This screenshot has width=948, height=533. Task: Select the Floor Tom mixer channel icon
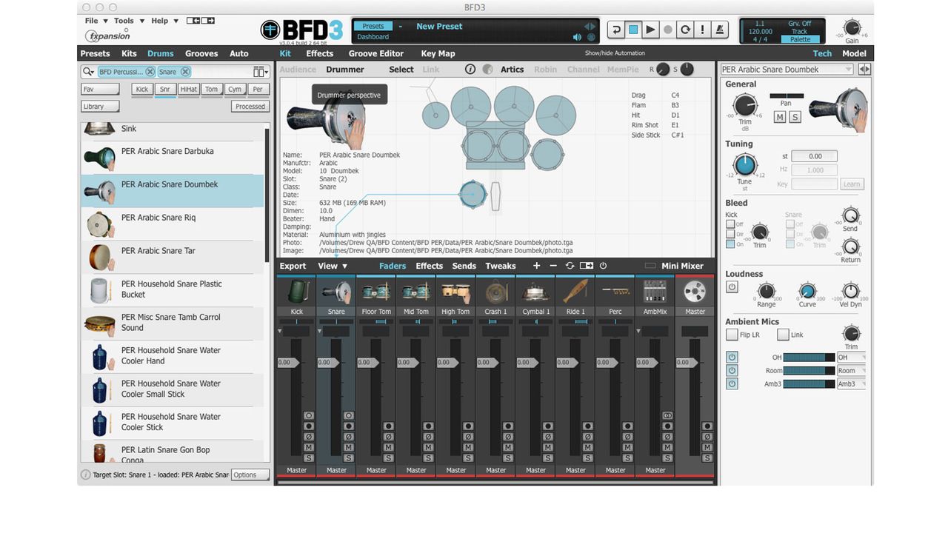coord(376,292)
